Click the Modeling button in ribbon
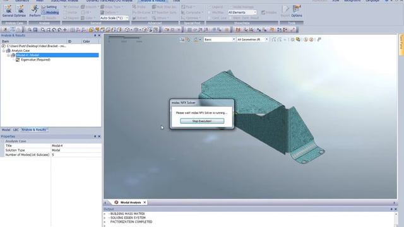The image size is (404, 227). [50, 13]
